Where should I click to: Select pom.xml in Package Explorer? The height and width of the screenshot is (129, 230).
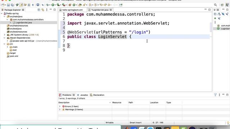[14, 56]
